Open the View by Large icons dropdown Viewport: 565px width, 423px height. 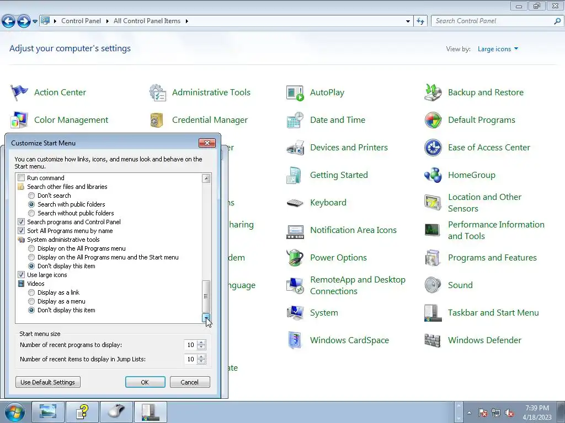click(x=498, y=49)
